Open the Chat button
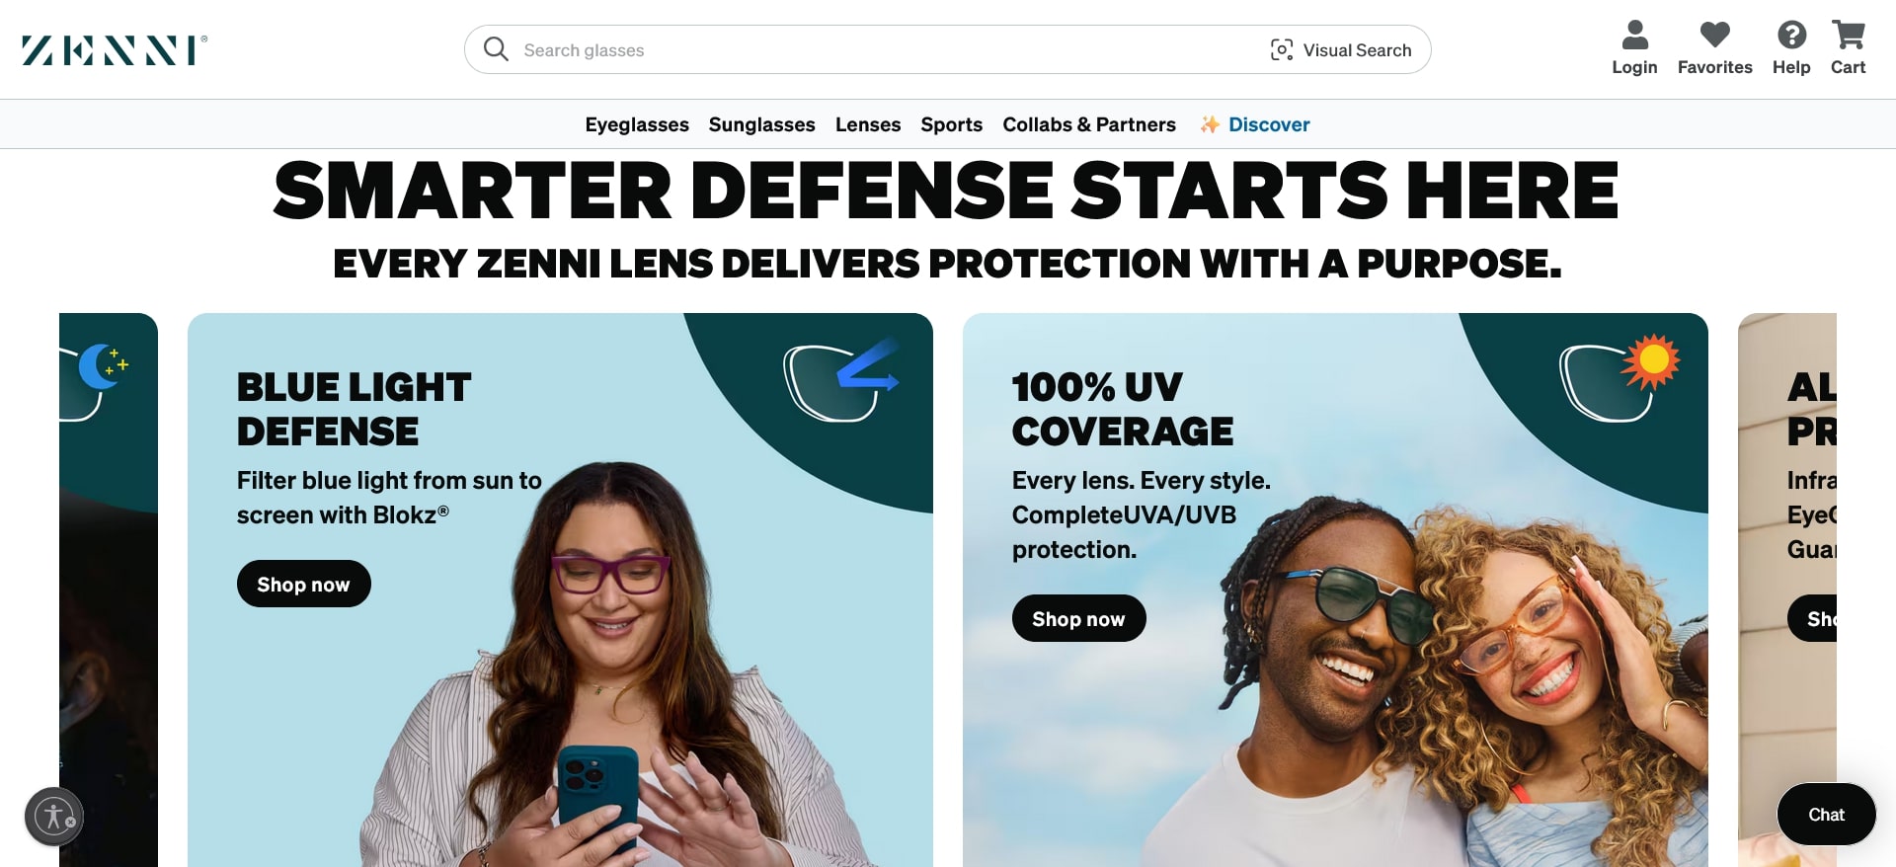1896x867 pixels. click(1826, 815)
